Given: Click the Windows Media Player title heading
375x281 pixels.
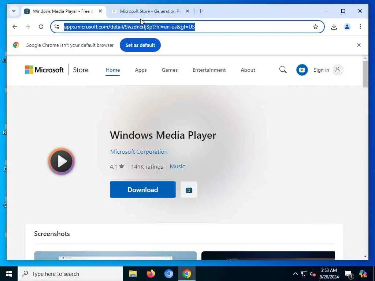Looking at the screenshot, I should 163,135.
